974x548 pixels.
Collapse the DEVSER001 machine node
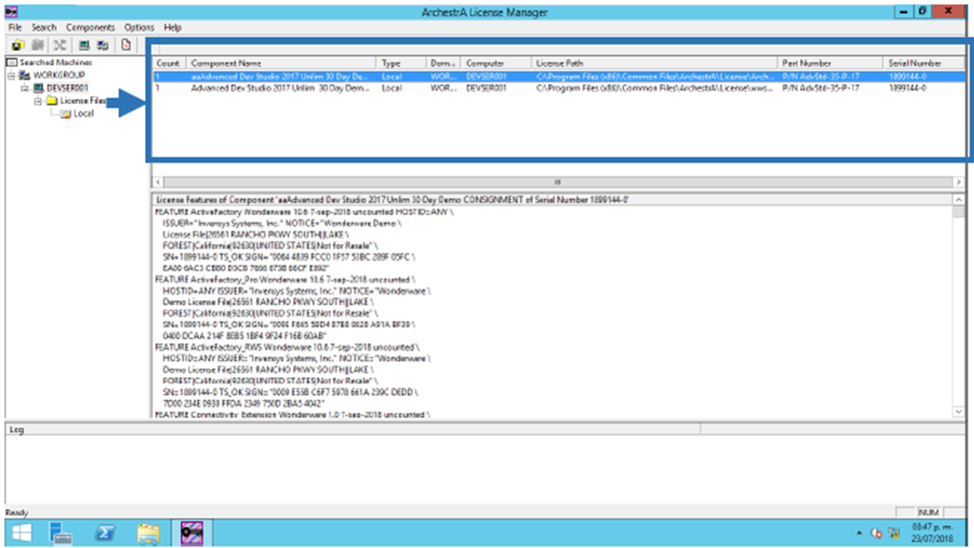click(x=24, y=88)
